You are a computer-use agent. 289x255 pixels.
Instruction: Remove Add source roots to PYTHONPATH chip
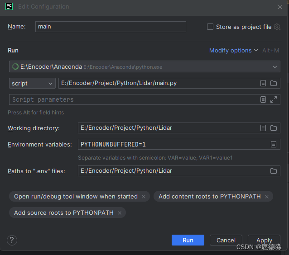click(120, 213)
